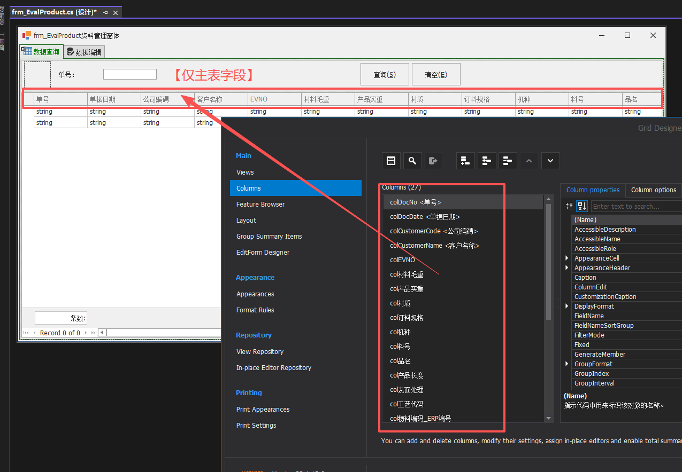The height and width of the screenshot is (472, 682).
Task: Maximize the frm_EvalProduct form window
Action: [627, 35]
